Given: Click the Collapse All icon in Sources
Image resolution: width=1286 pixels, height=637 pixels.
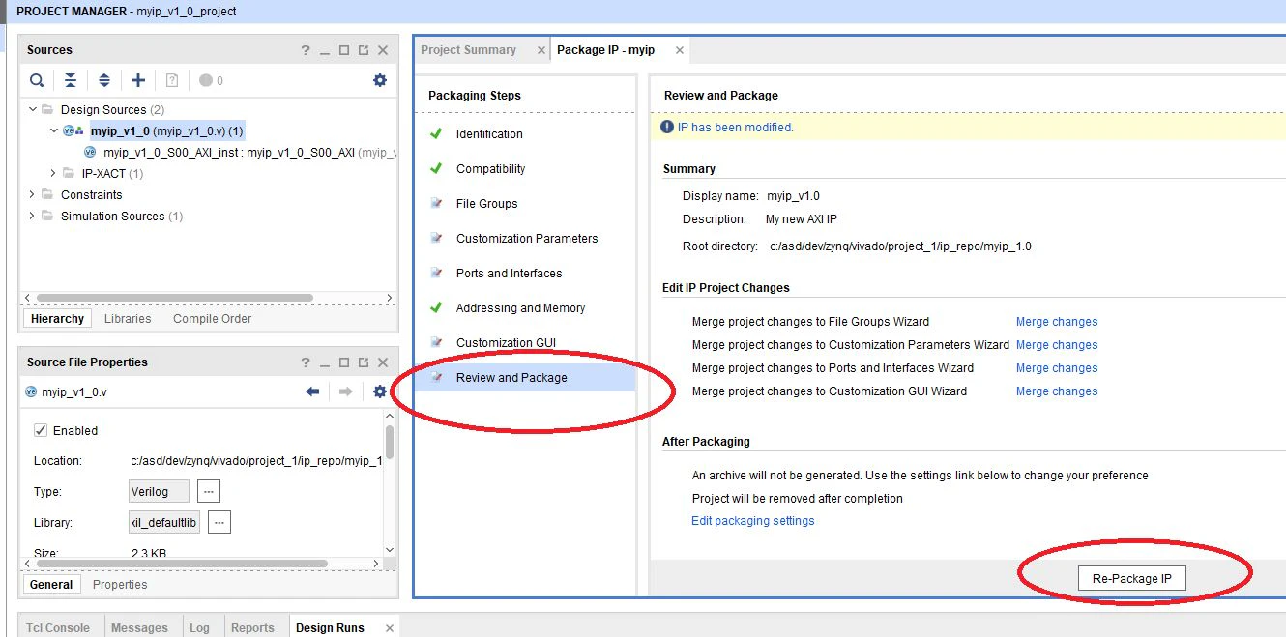Looking at the screenshot, I should tap(71, 80).
